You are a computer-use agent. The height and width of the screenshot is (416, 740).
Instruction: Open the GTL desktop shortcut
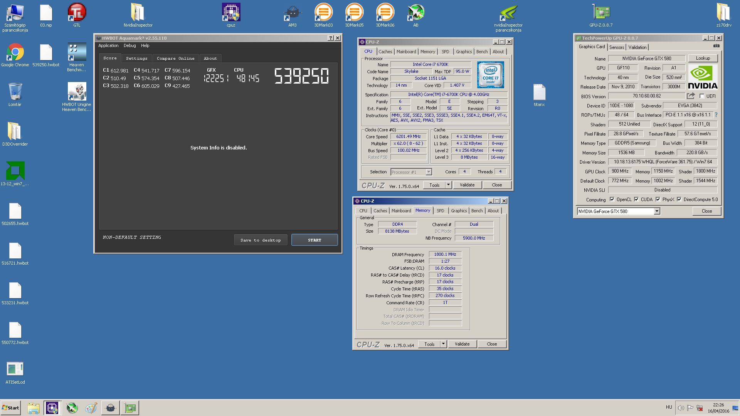(x=77, y=15)
